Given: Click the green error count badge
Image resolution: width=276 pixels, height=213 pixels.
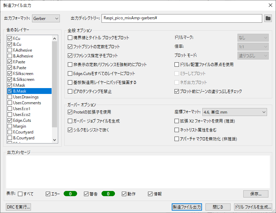Looking at the screenshot, I should 71,194.
